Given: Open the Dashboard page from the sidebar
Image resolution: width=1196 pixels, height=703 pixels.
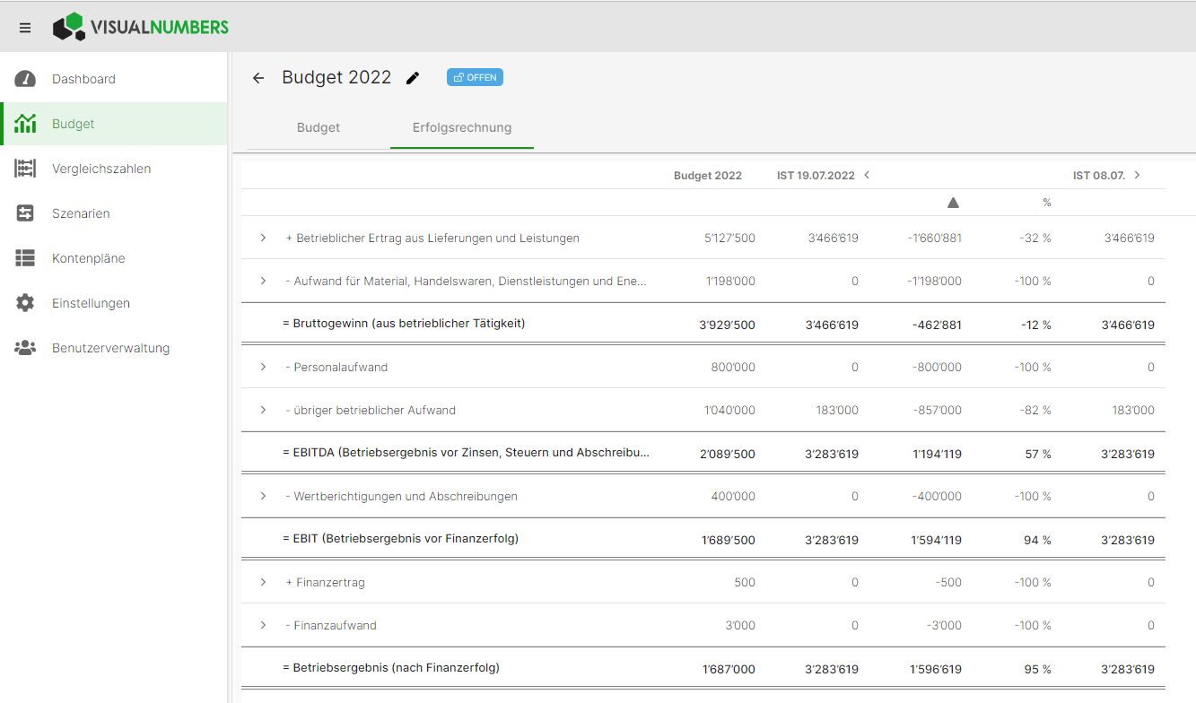Looking at the screenshot, I should (x=84, y=79).
